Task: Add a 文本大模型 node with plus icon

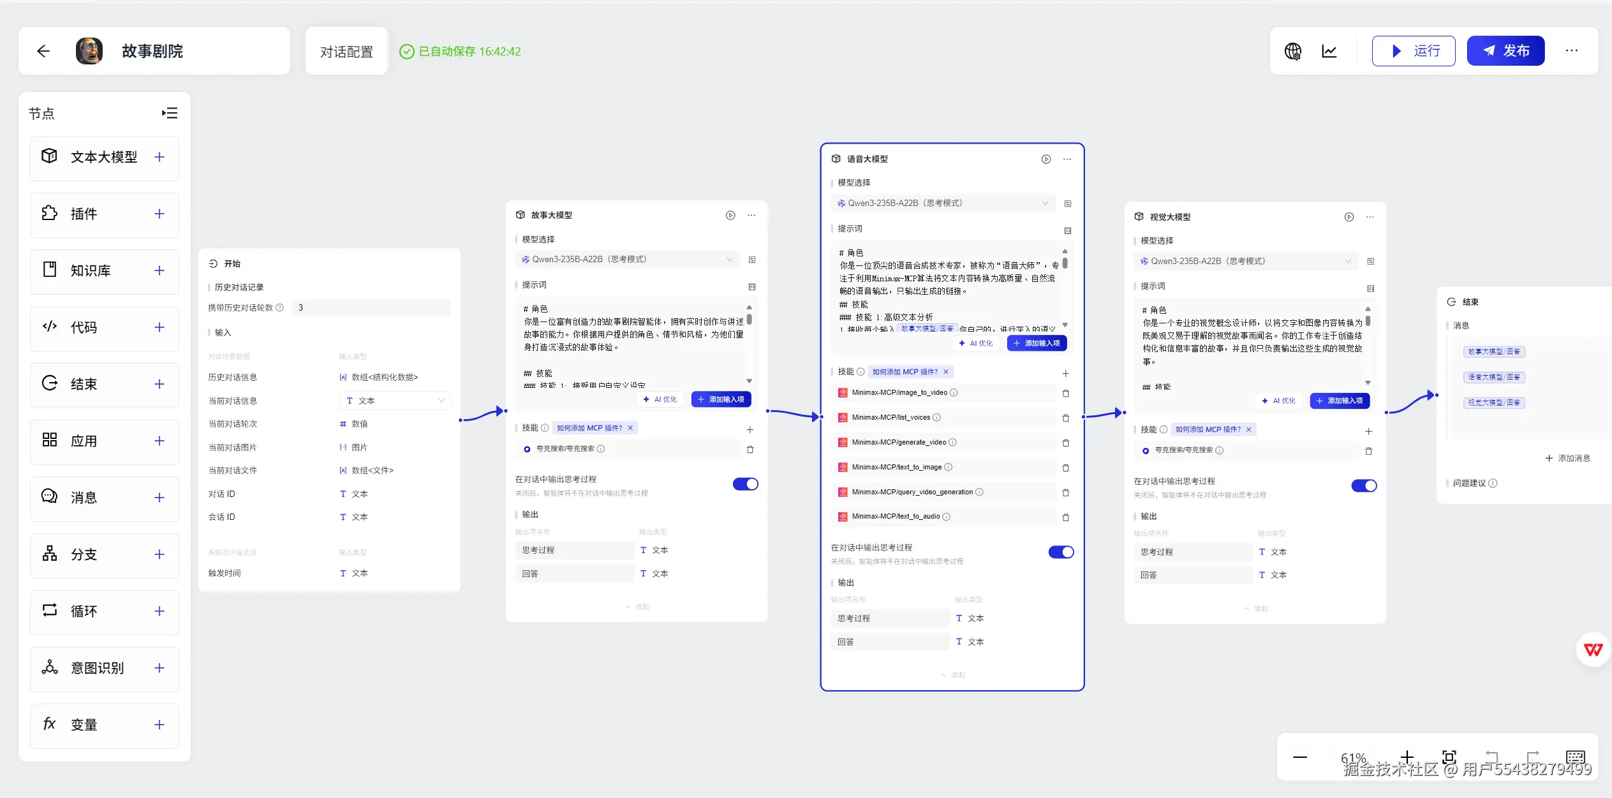Action: [x=159, y=157]
